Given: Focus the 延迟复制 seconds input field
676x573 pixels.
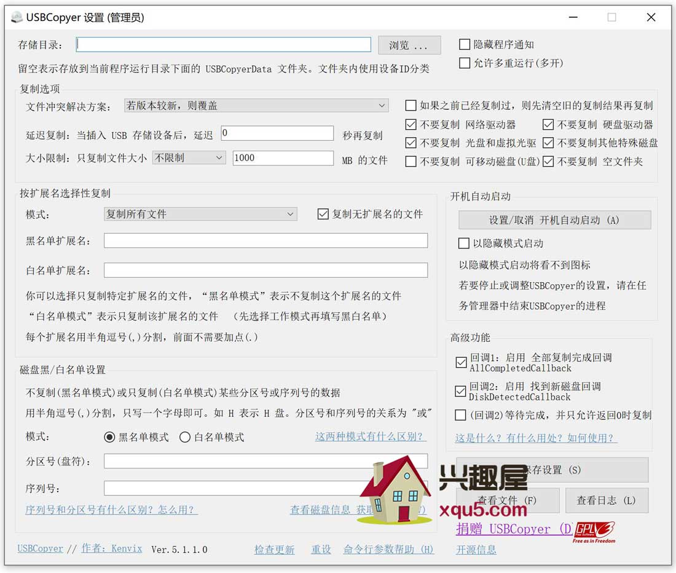Looking at the screenshot, I should pos(277,133).
